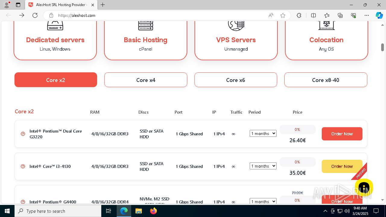The width and height of the screenshot is (386, 217).
Task: Open the Collections icon
Action: [340, 15]
